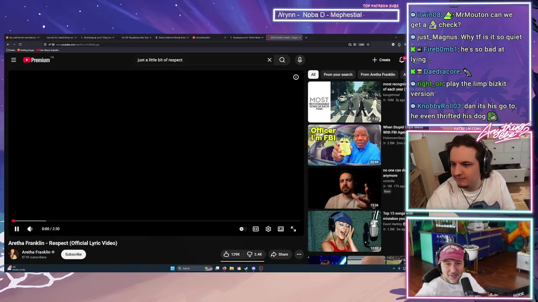Bookmark the page with the star icon
538x302 pixels.
click(368, 44)
